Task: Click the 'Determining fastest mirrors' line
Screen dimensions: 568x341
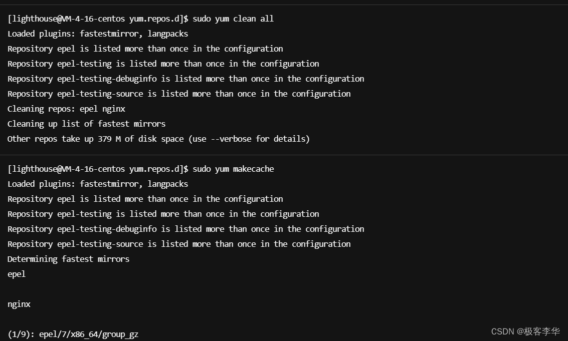Action: (x=68, y=259)
